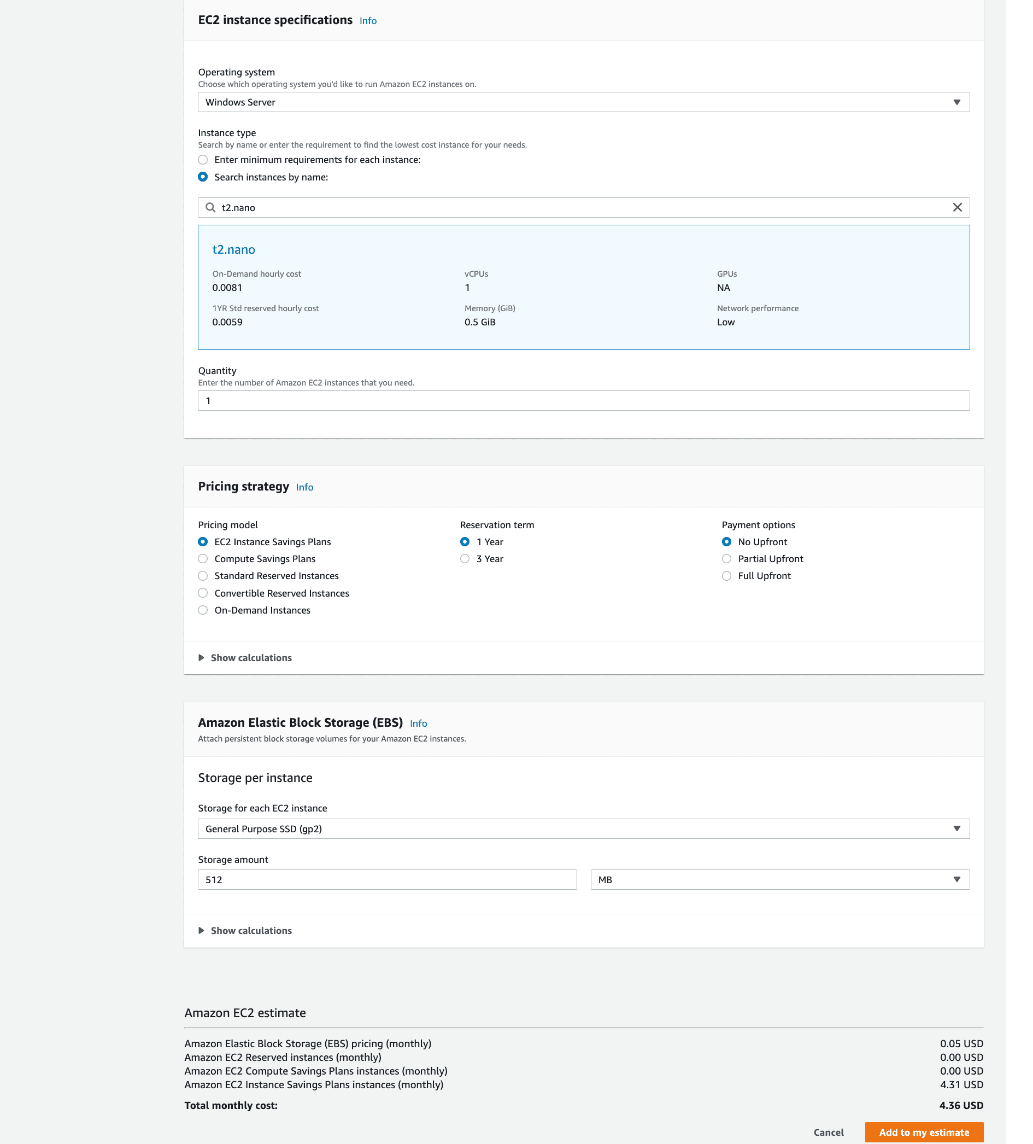
Task: Open the t2.nano instance name link
Action: click(234, 250)
